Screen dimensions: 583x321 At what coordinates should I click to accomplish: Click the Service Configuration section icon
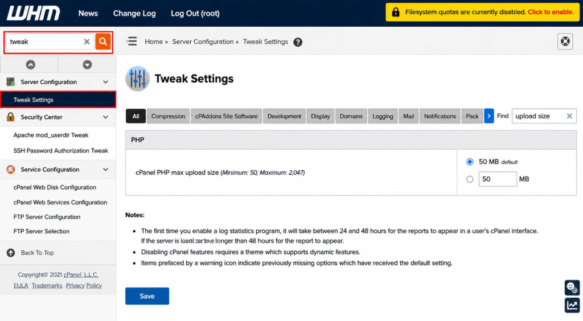point(10,170)
